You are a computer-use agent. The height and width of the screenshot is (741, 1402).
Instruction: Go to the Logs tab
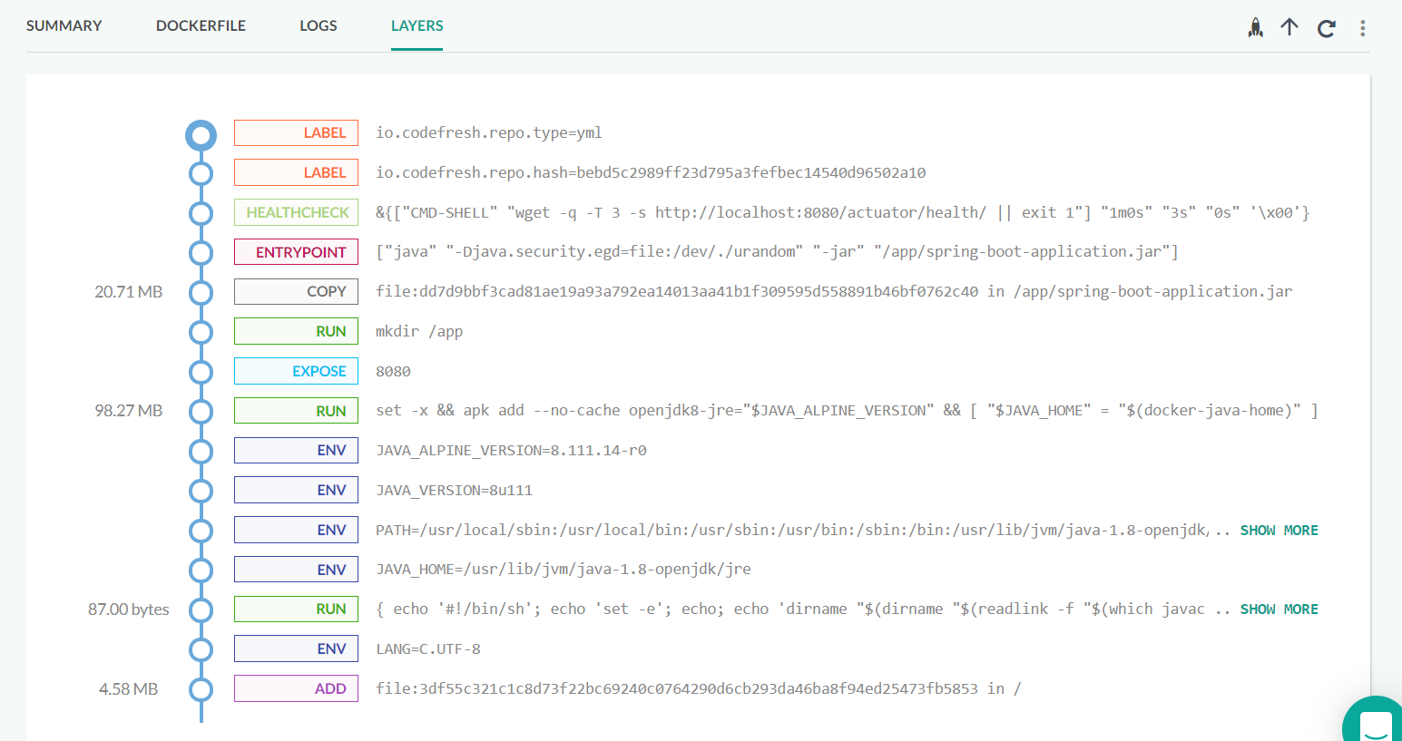coord(318,25)
